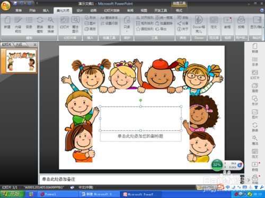Open the 教程 tutorial video icon

pos(227,23)
